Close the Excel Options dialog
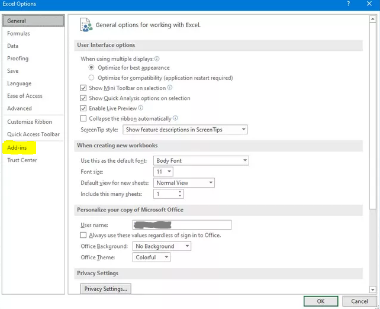The width and height of the screenshot is (380, 309). pos(369,4)
